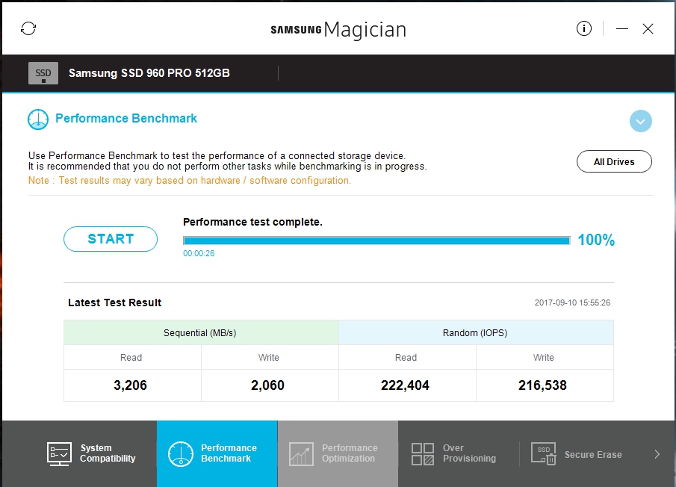Select the Samsung SSD 960 PRO 512GB drive name
676x487 pixels.
click(149, 73)
